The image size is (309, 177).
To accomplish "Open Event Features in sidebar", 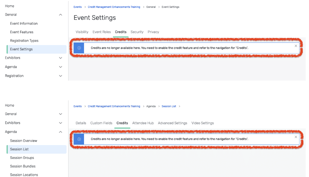I will coord(22,32).
